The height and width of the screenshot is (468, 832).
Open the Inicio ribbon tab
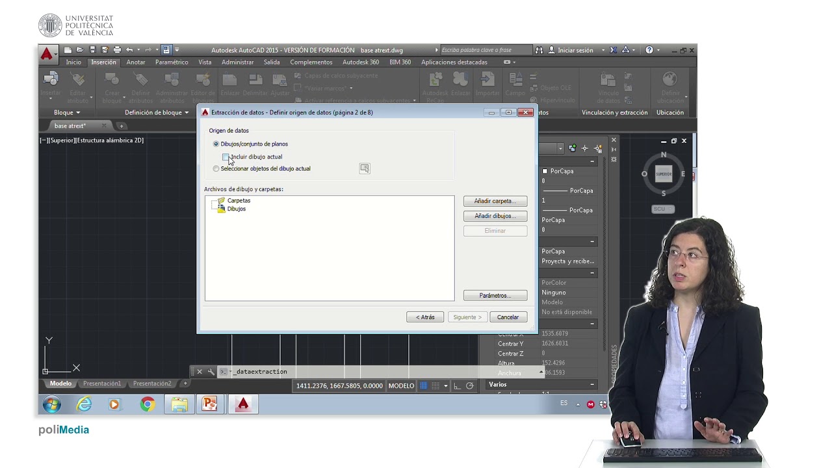pyautogui.click(x=73, y=62)
